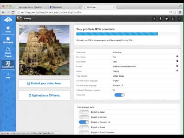Click the 'English' source language value
The image size is (184, 138).
pos(116,80)
